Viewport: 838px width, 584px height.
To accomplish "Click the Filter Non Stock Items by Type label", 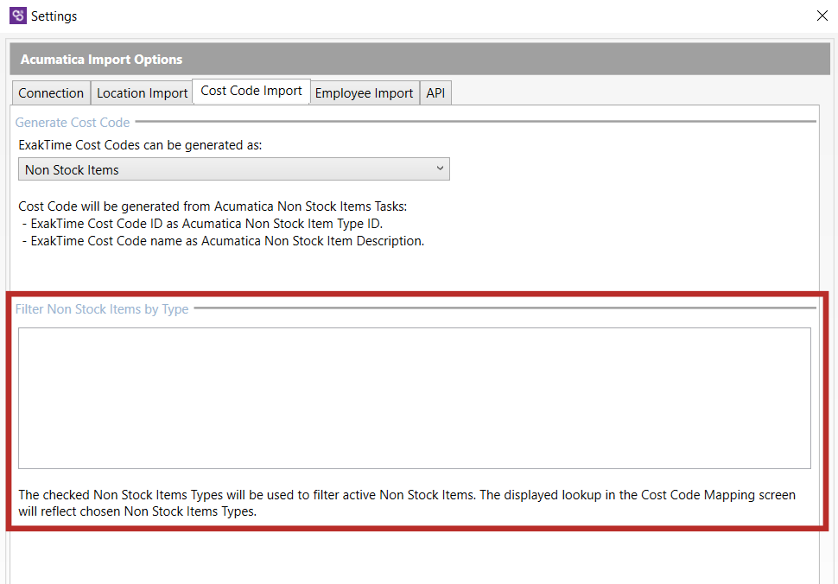I will click(x=102, y=308).
